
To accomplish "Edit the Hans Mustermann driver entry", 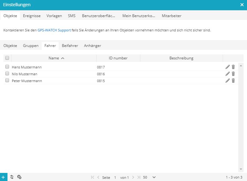I will [227, 67].
